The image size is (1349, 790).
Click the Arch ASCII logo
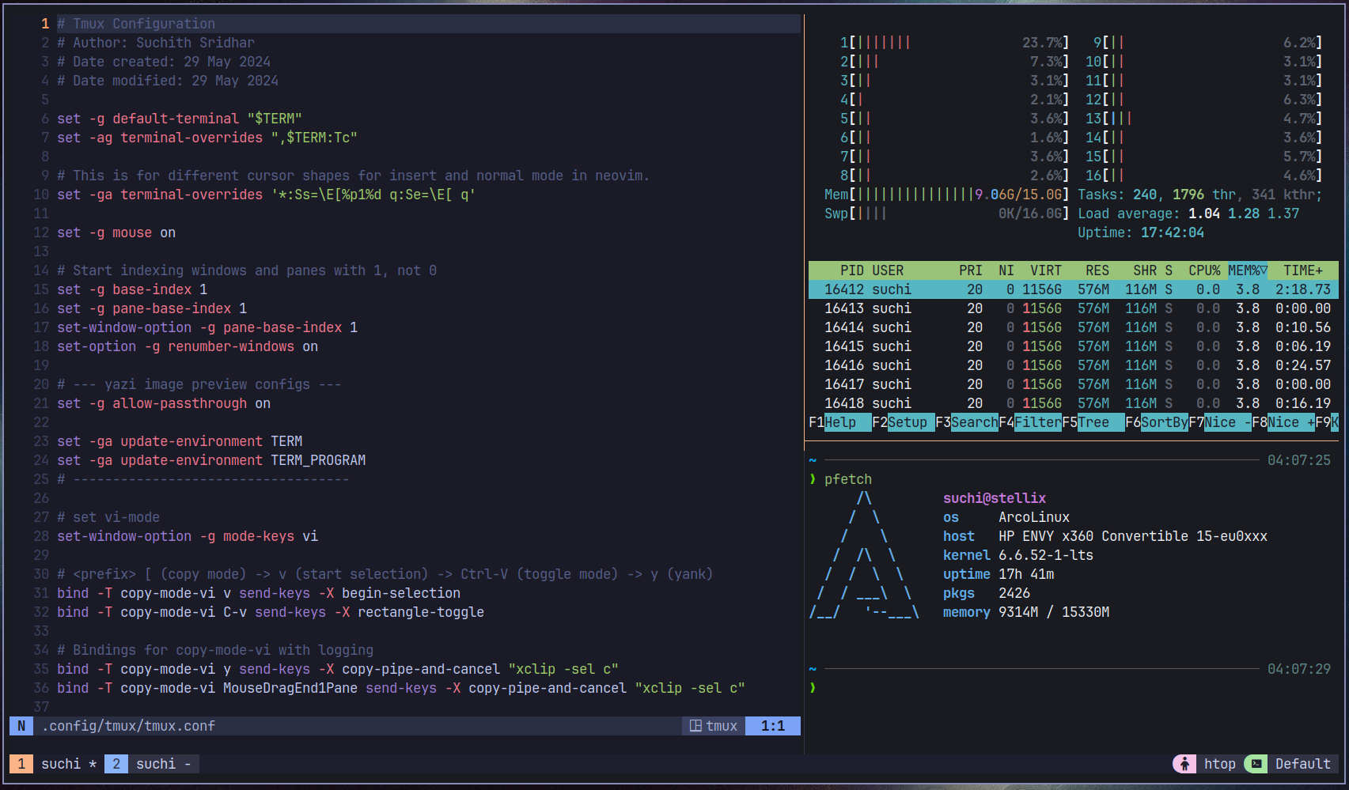coord(864,555)
